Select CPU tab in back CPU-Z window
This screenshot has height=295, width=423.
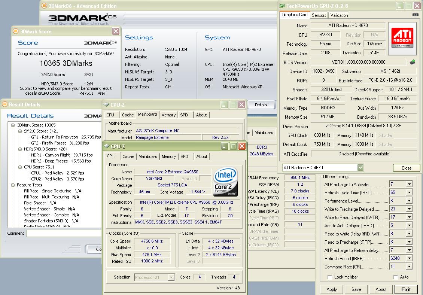click(x=110, y=115)
